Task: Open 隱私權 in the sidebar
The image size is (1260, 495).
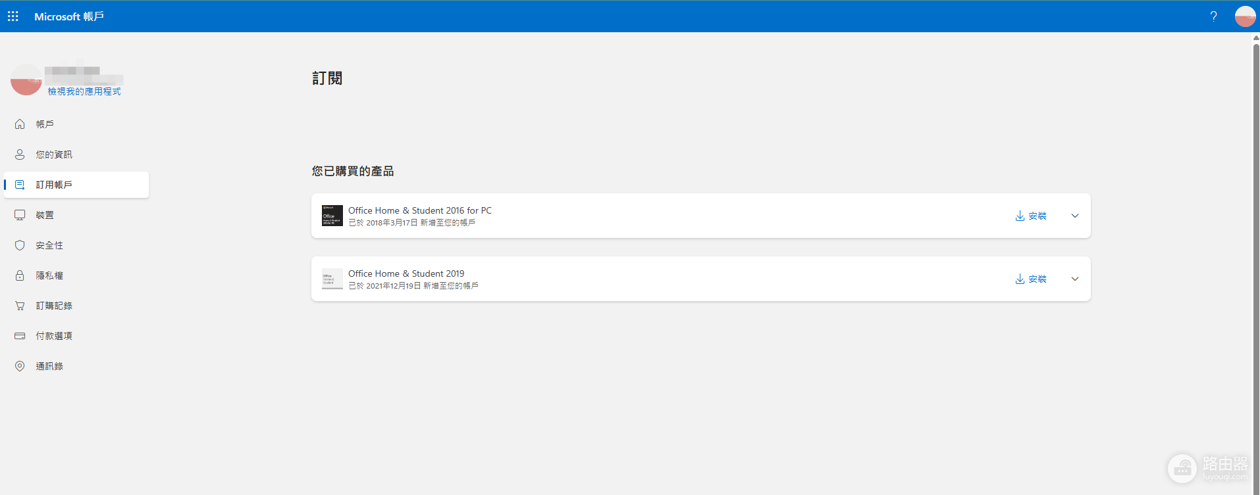Action: (x=76, y=275)
